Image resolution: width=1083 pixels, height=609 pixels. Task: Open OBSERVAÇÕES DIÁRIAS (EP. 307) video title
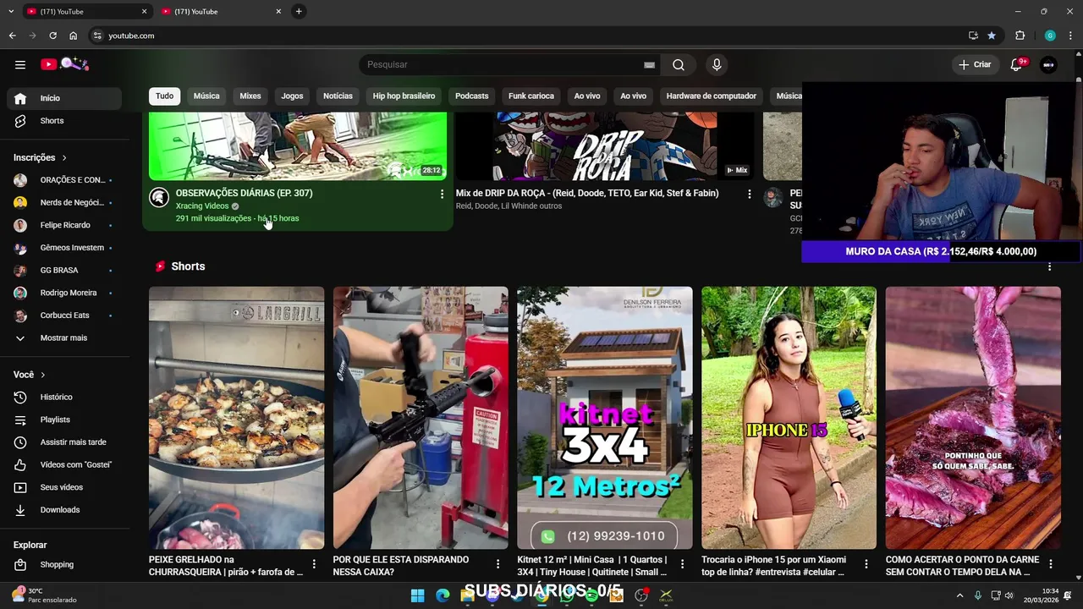pyautogui.click(x=244, y=193)
